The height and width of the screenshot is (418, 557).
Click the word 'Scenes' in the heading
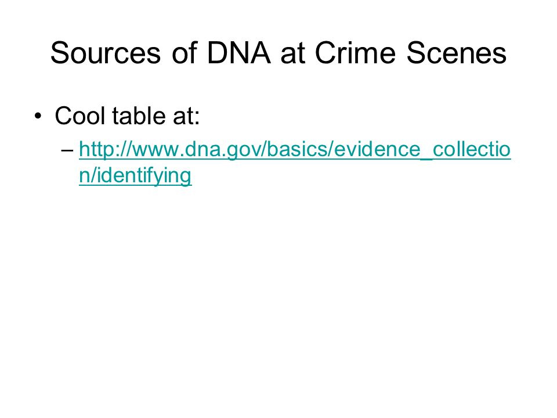[x=457, y=53]
